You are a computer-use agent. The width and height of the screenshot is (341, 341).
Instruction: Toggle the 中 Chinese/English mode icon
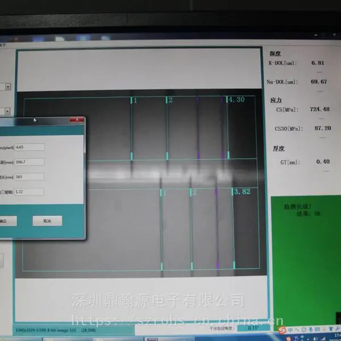coord(290,330)
